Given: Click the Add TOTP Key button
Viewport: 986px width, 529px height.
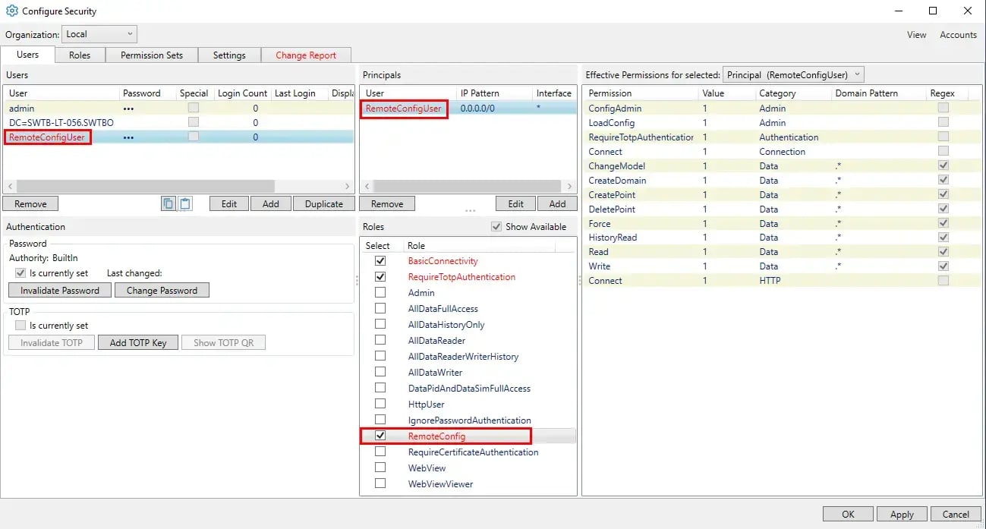Looking at the screenshot, I should [137, 342].
